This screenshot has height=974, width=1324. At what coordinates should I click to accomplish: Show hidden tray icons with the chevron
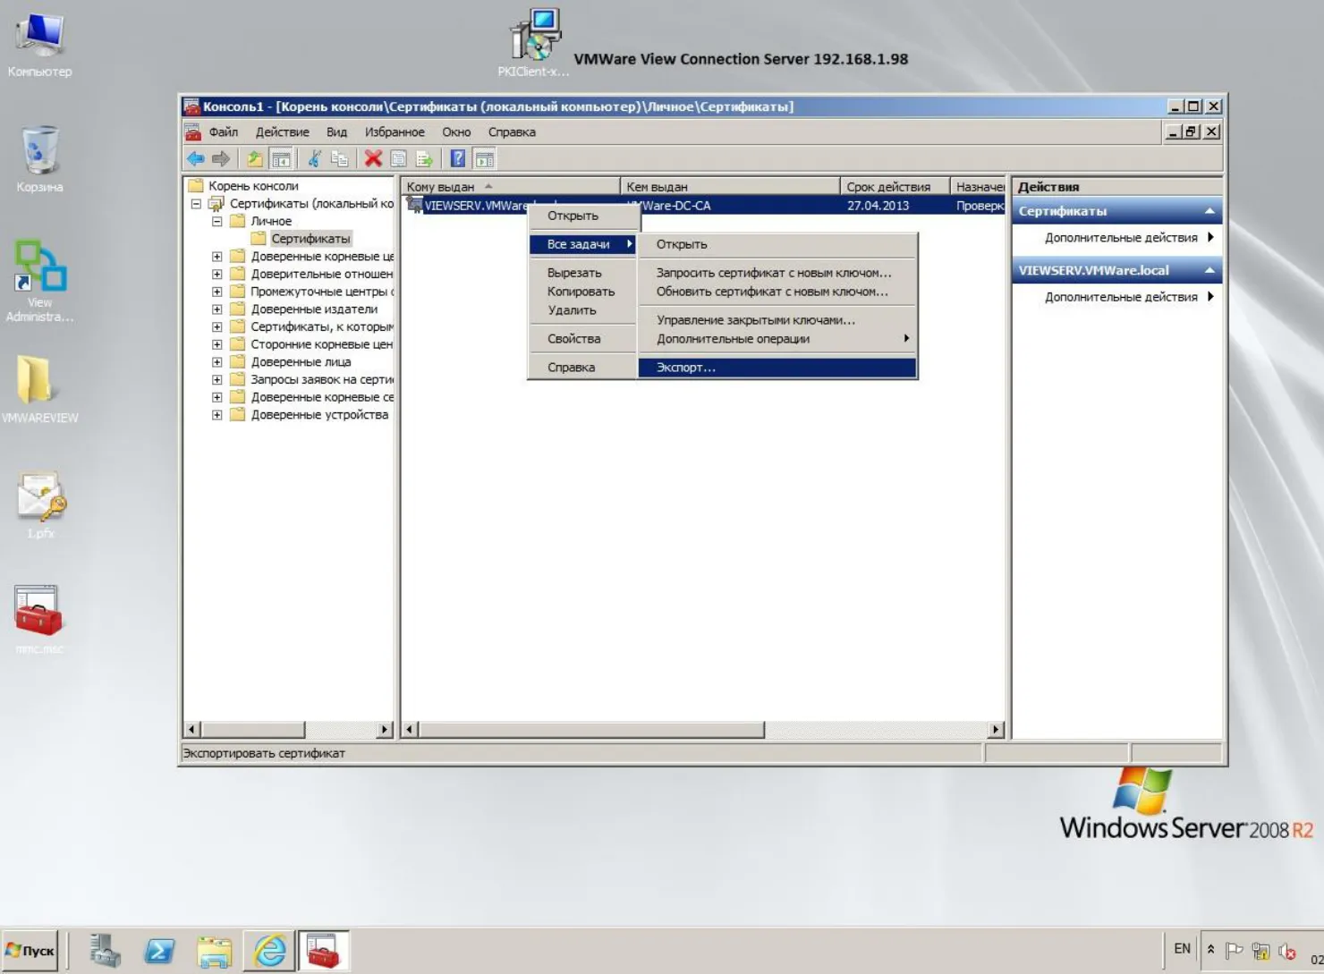tap(1210, 950)
